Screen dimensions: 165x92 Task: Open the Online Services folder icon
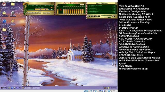click(x=13, y=6)
